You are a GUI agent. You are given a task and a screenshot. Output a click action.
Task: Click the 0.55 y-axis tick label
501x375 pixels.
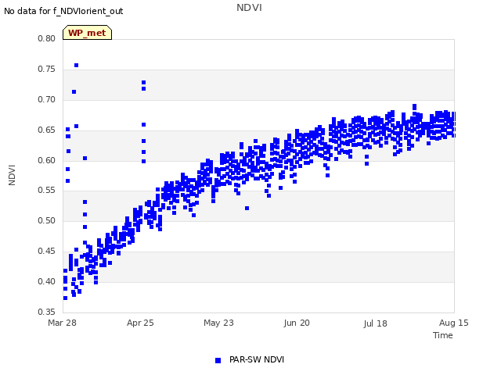(47, 191)
